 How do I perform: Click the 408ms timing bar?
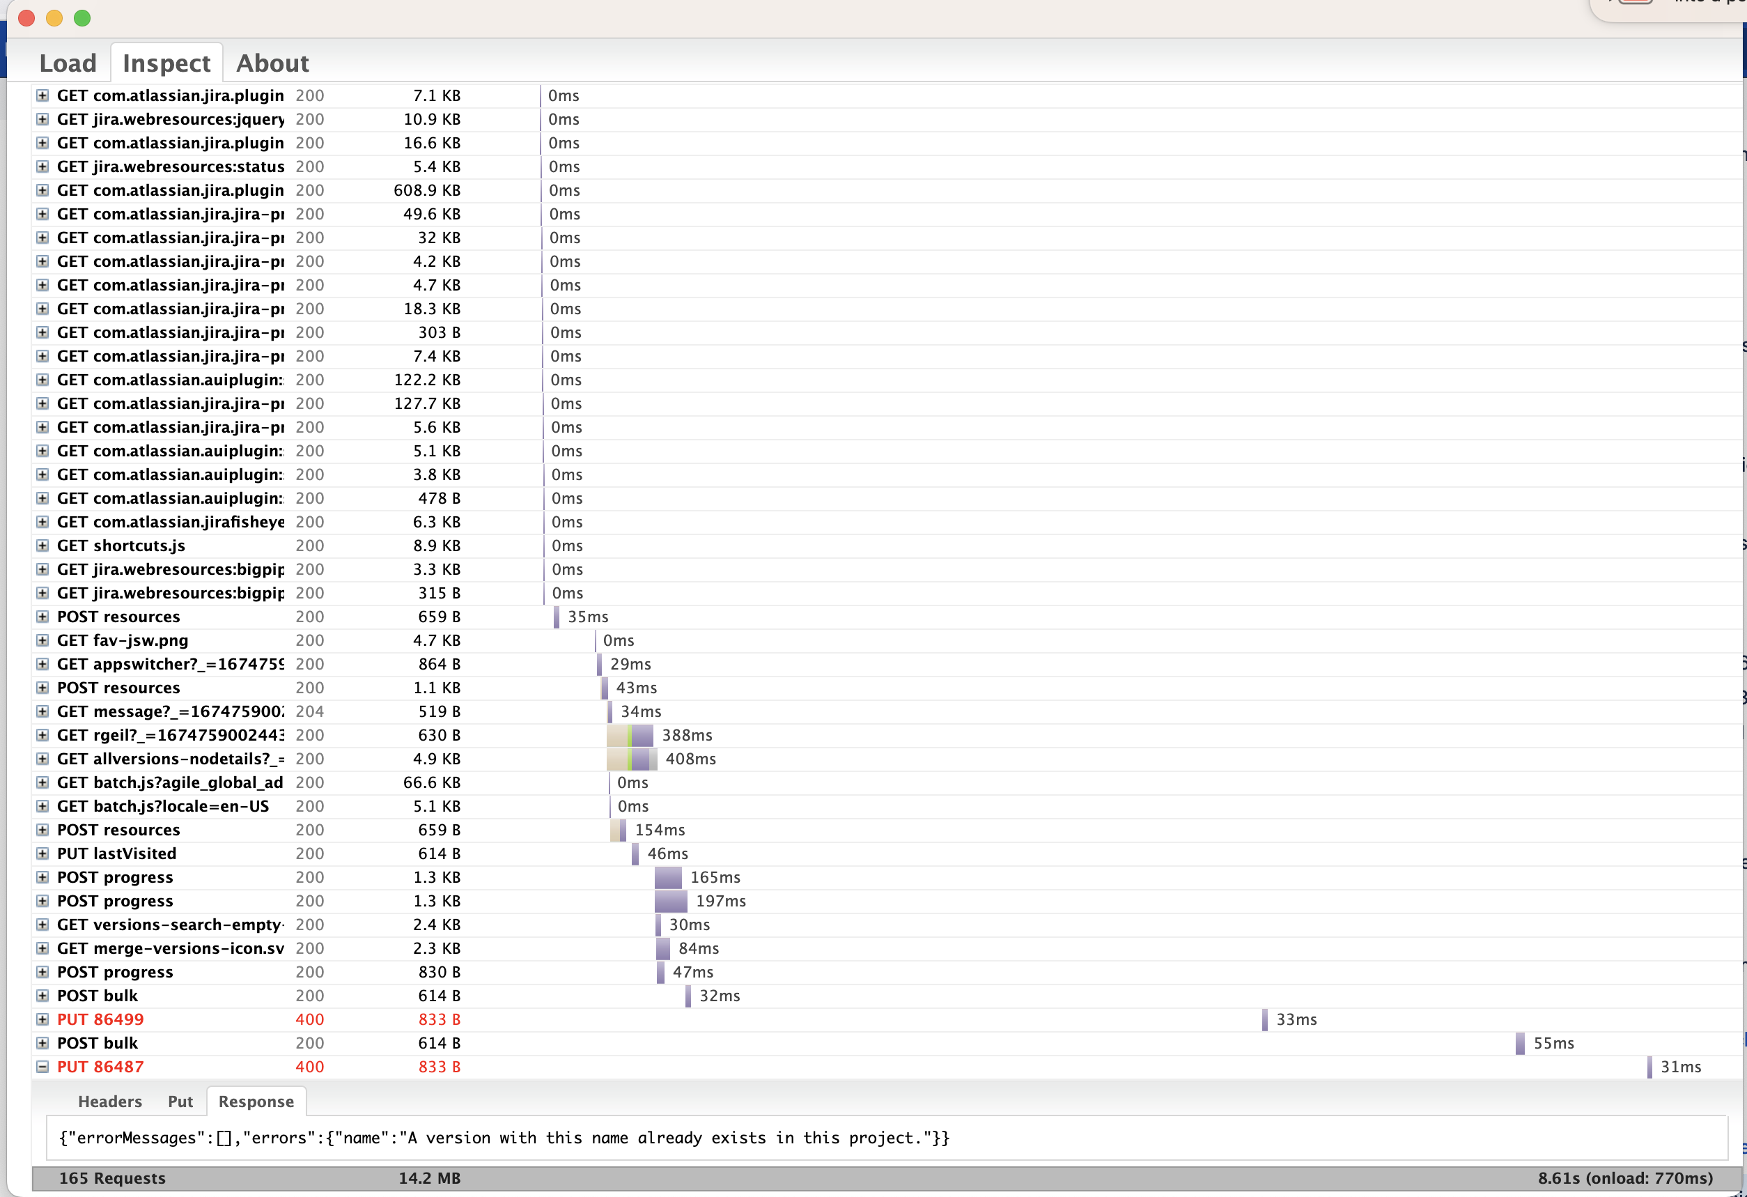tap(632, 759)
